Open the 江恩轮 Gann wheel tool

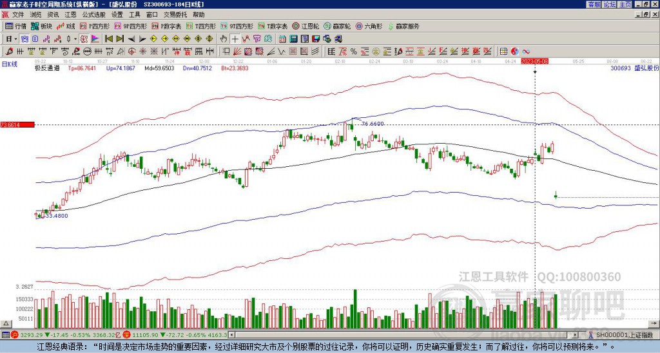(306, 26)
